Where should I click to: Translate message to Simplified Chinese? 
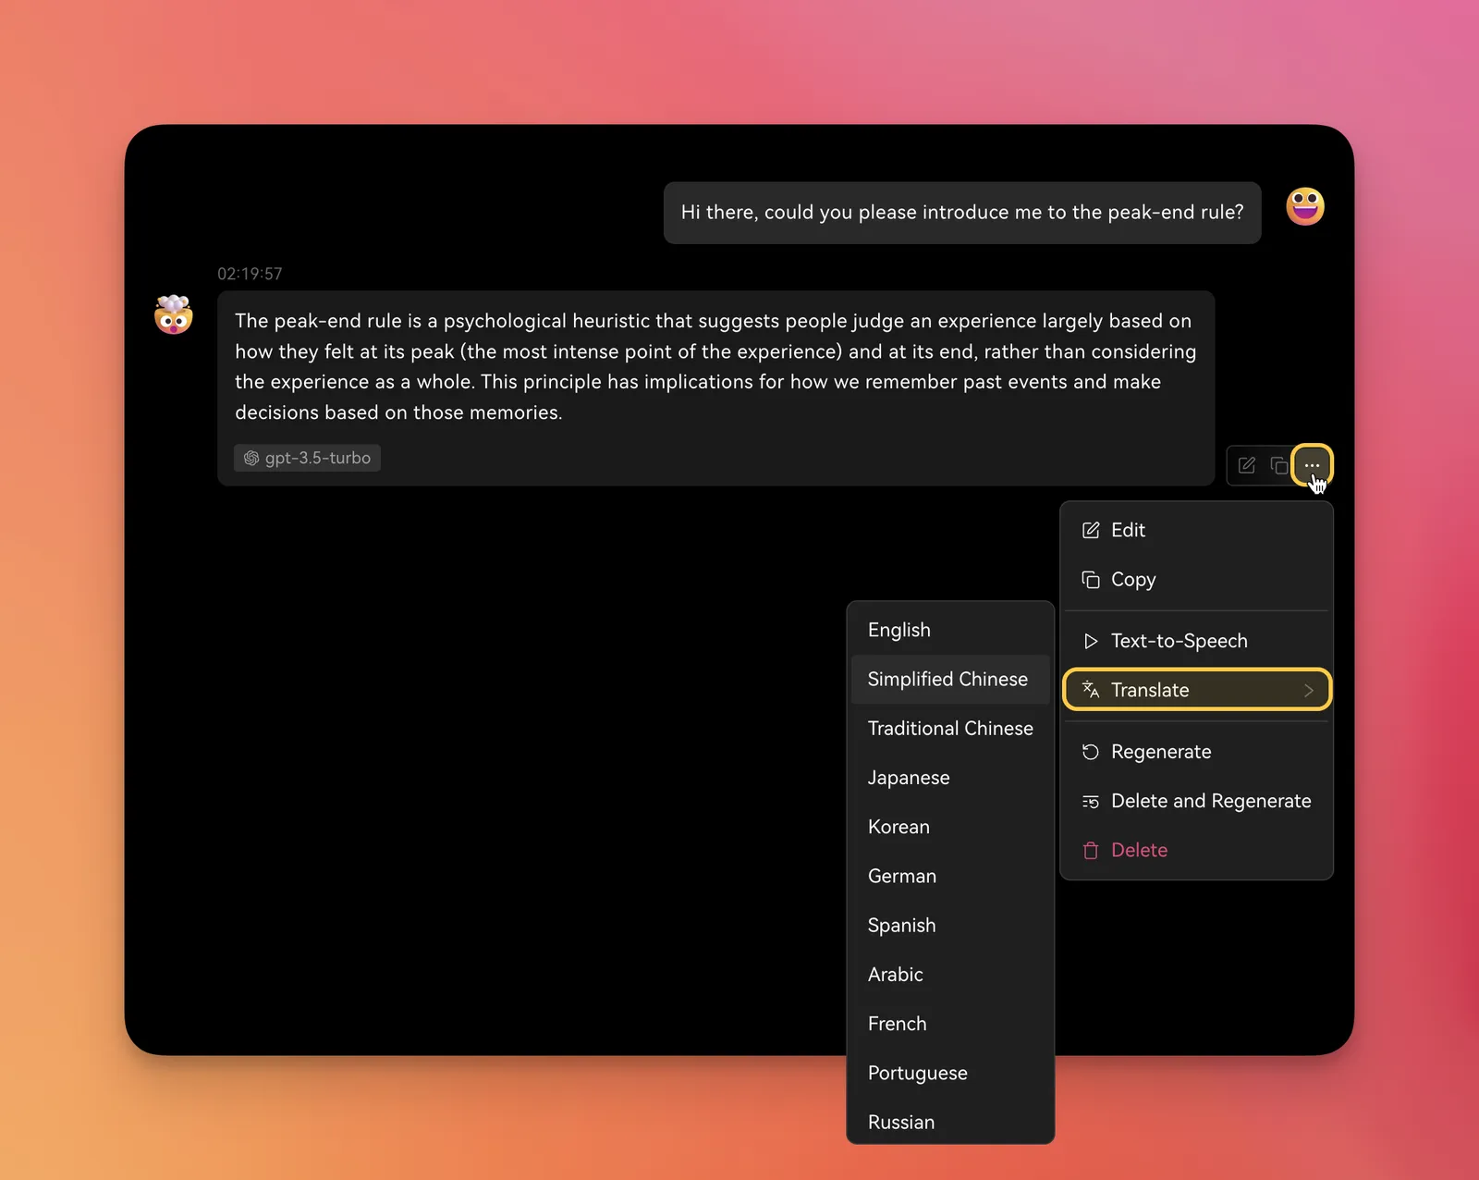pos(947,679)
